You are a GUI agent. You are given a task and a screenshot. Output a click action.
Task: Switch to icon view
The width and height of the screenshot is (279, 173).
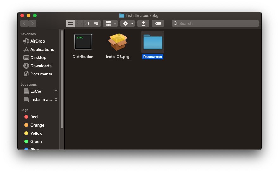71,23
